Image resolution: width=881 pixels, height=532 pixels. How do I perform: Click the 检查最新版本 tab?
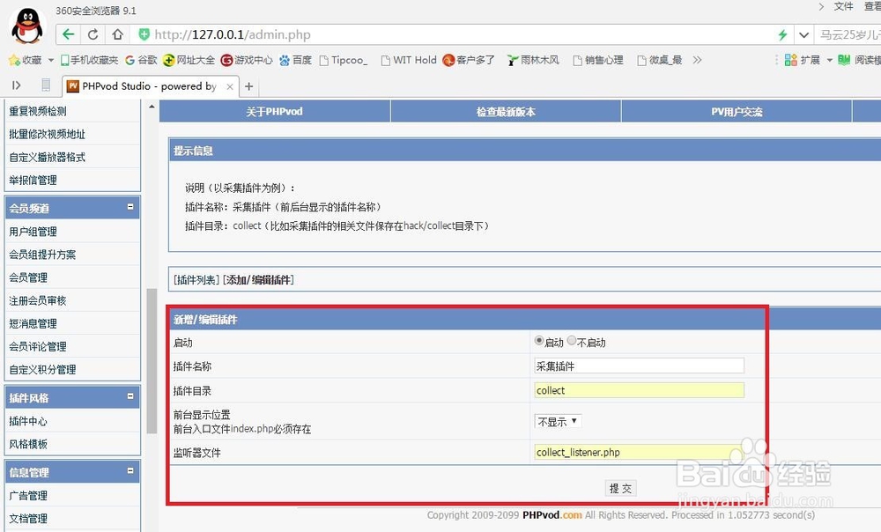506,111
